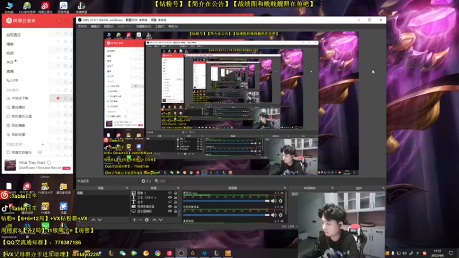This screenshot has height=258, width=459.
Task: Open Tencent Video from the taskbar
Action: click(x=134, y=253)
